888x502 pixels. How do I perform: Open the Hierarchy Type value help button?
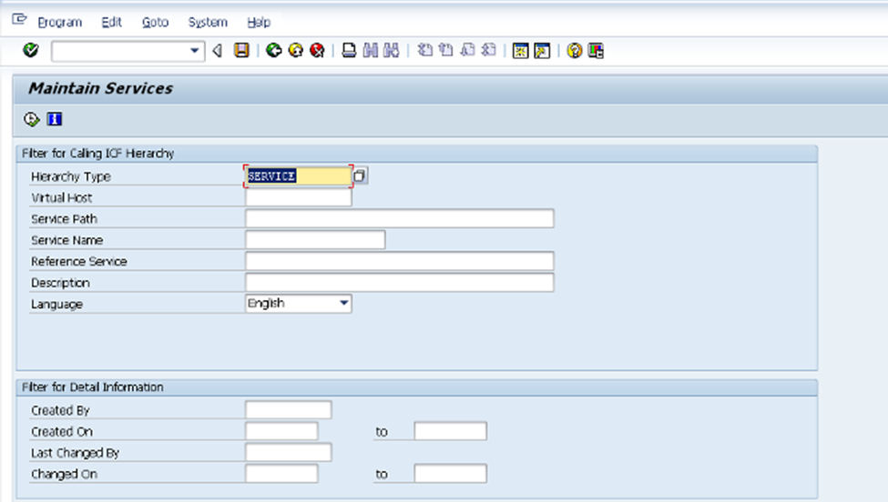pos(360,176)
